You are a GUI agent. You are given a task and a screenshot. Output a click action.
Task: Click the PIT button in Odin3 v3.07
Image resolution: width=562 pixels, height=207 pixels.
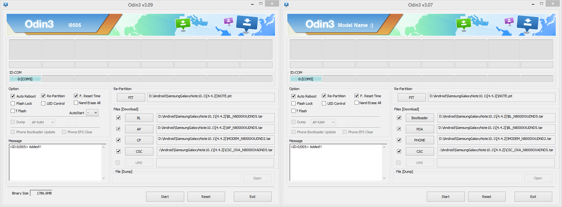[412, 98]
